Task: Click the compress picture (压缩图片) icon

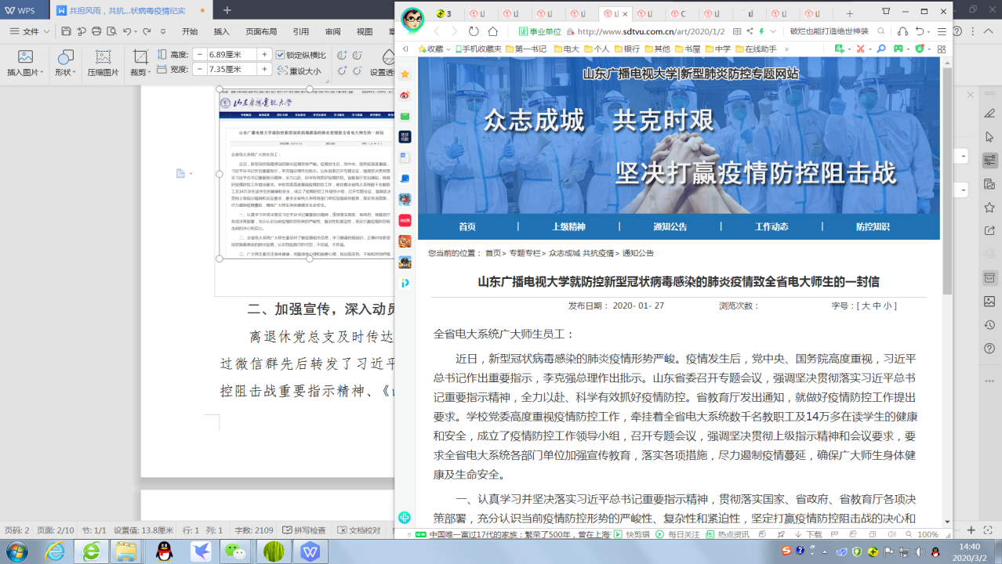Action: point(103,63)
